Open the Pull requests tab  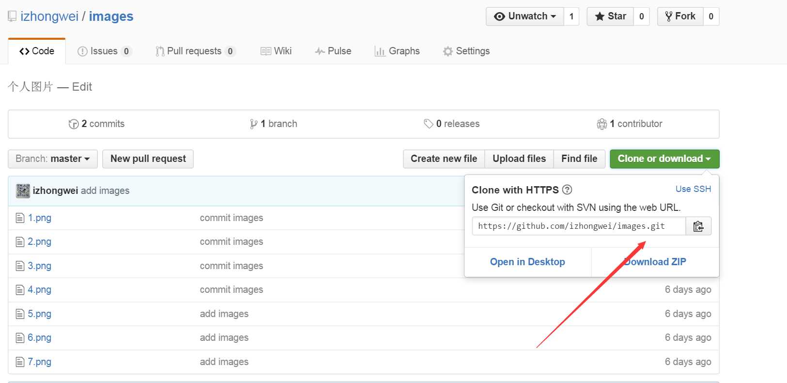pyautogui.click(x=195, y=51)
